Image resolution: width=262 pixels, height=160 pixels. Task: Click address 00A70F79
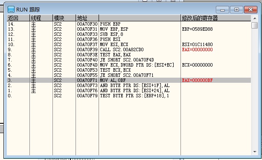87,96
